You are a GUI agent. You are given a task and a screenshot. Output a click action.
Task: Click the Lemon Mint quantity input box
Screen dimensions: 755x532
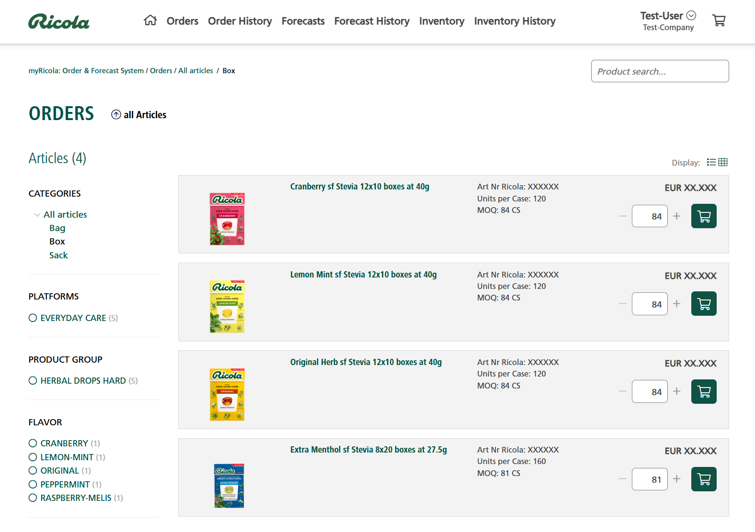650,304
